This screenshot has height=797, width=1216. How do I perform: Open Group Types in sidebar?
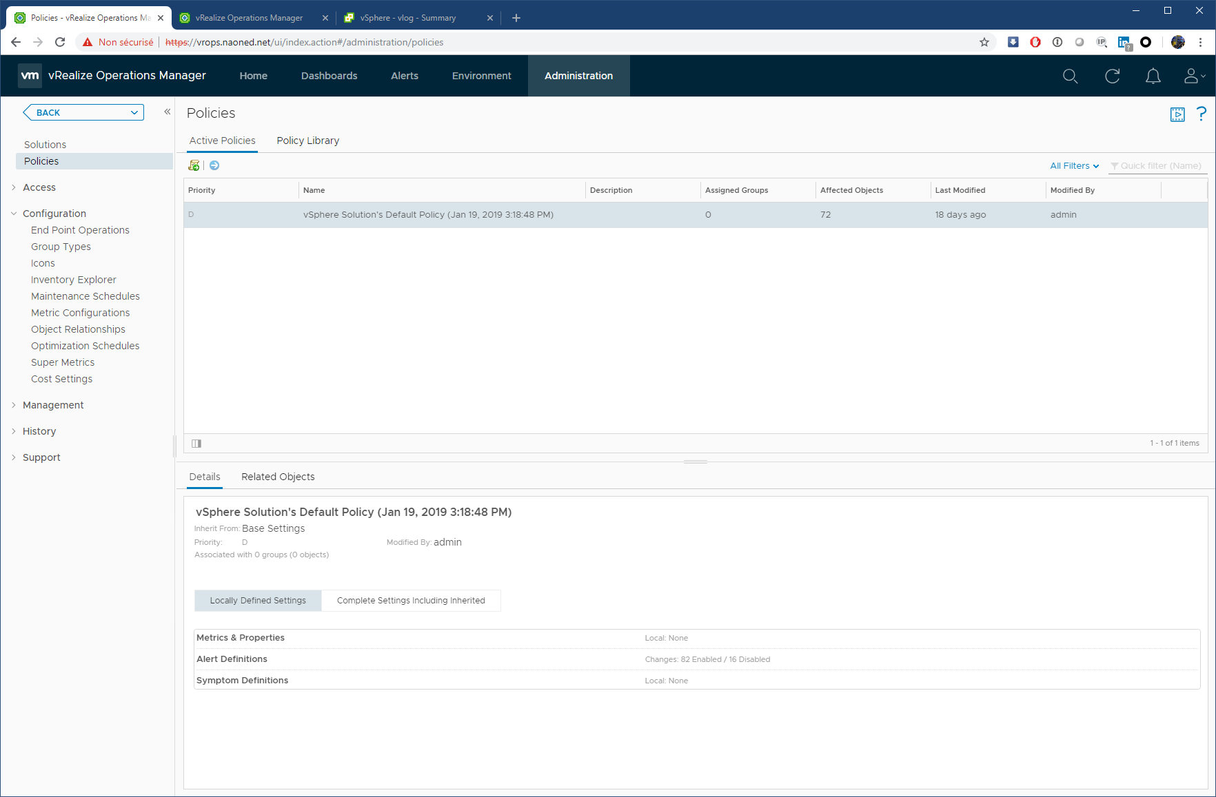[61, 247]
